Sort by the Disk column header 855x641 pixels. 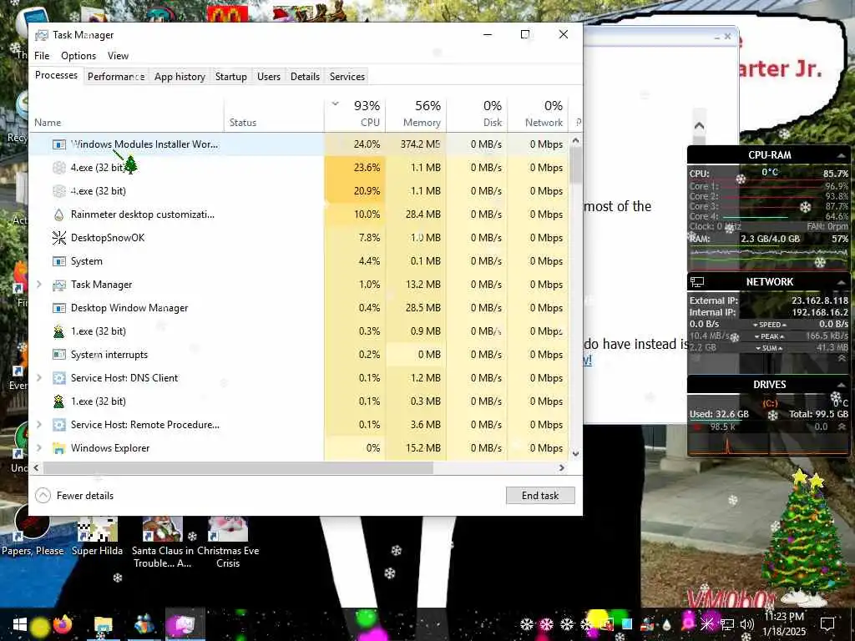(477, 115)
